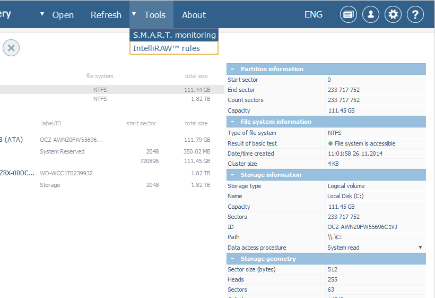Expand the dropdown arrow beside Open
Screen dimensions: 435x298
tap(42, 14)
